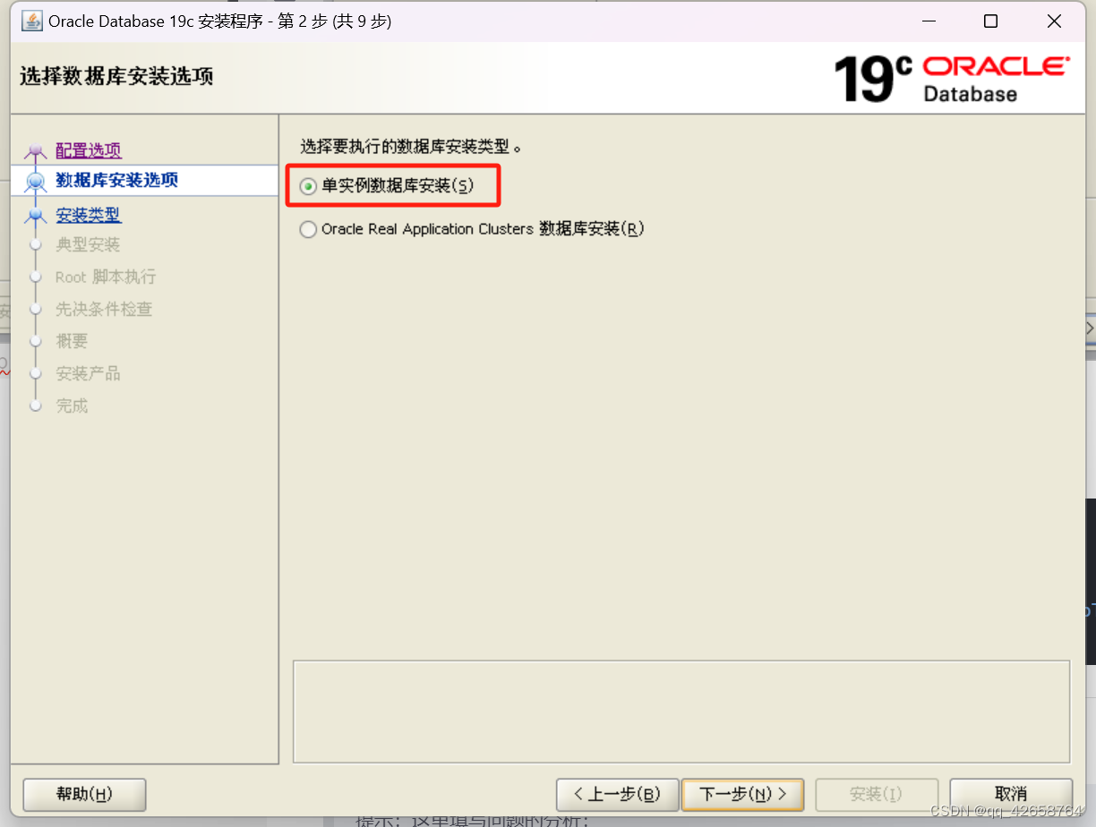The height and width of the screenshot is (827, 1096).
Task: Click the 典型安装 step text
Action: click(x=88, y=244)
